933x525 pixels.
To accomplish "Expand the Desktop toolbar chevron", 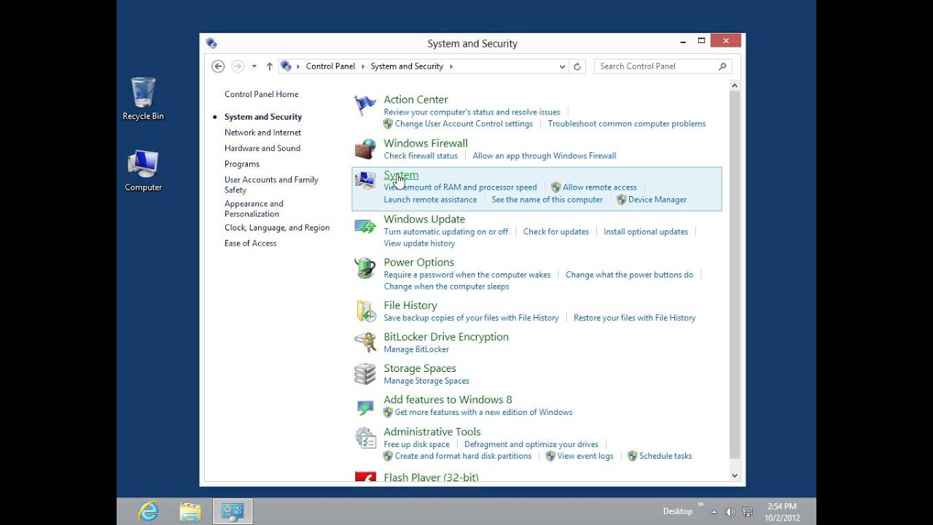I will point(701,505).
